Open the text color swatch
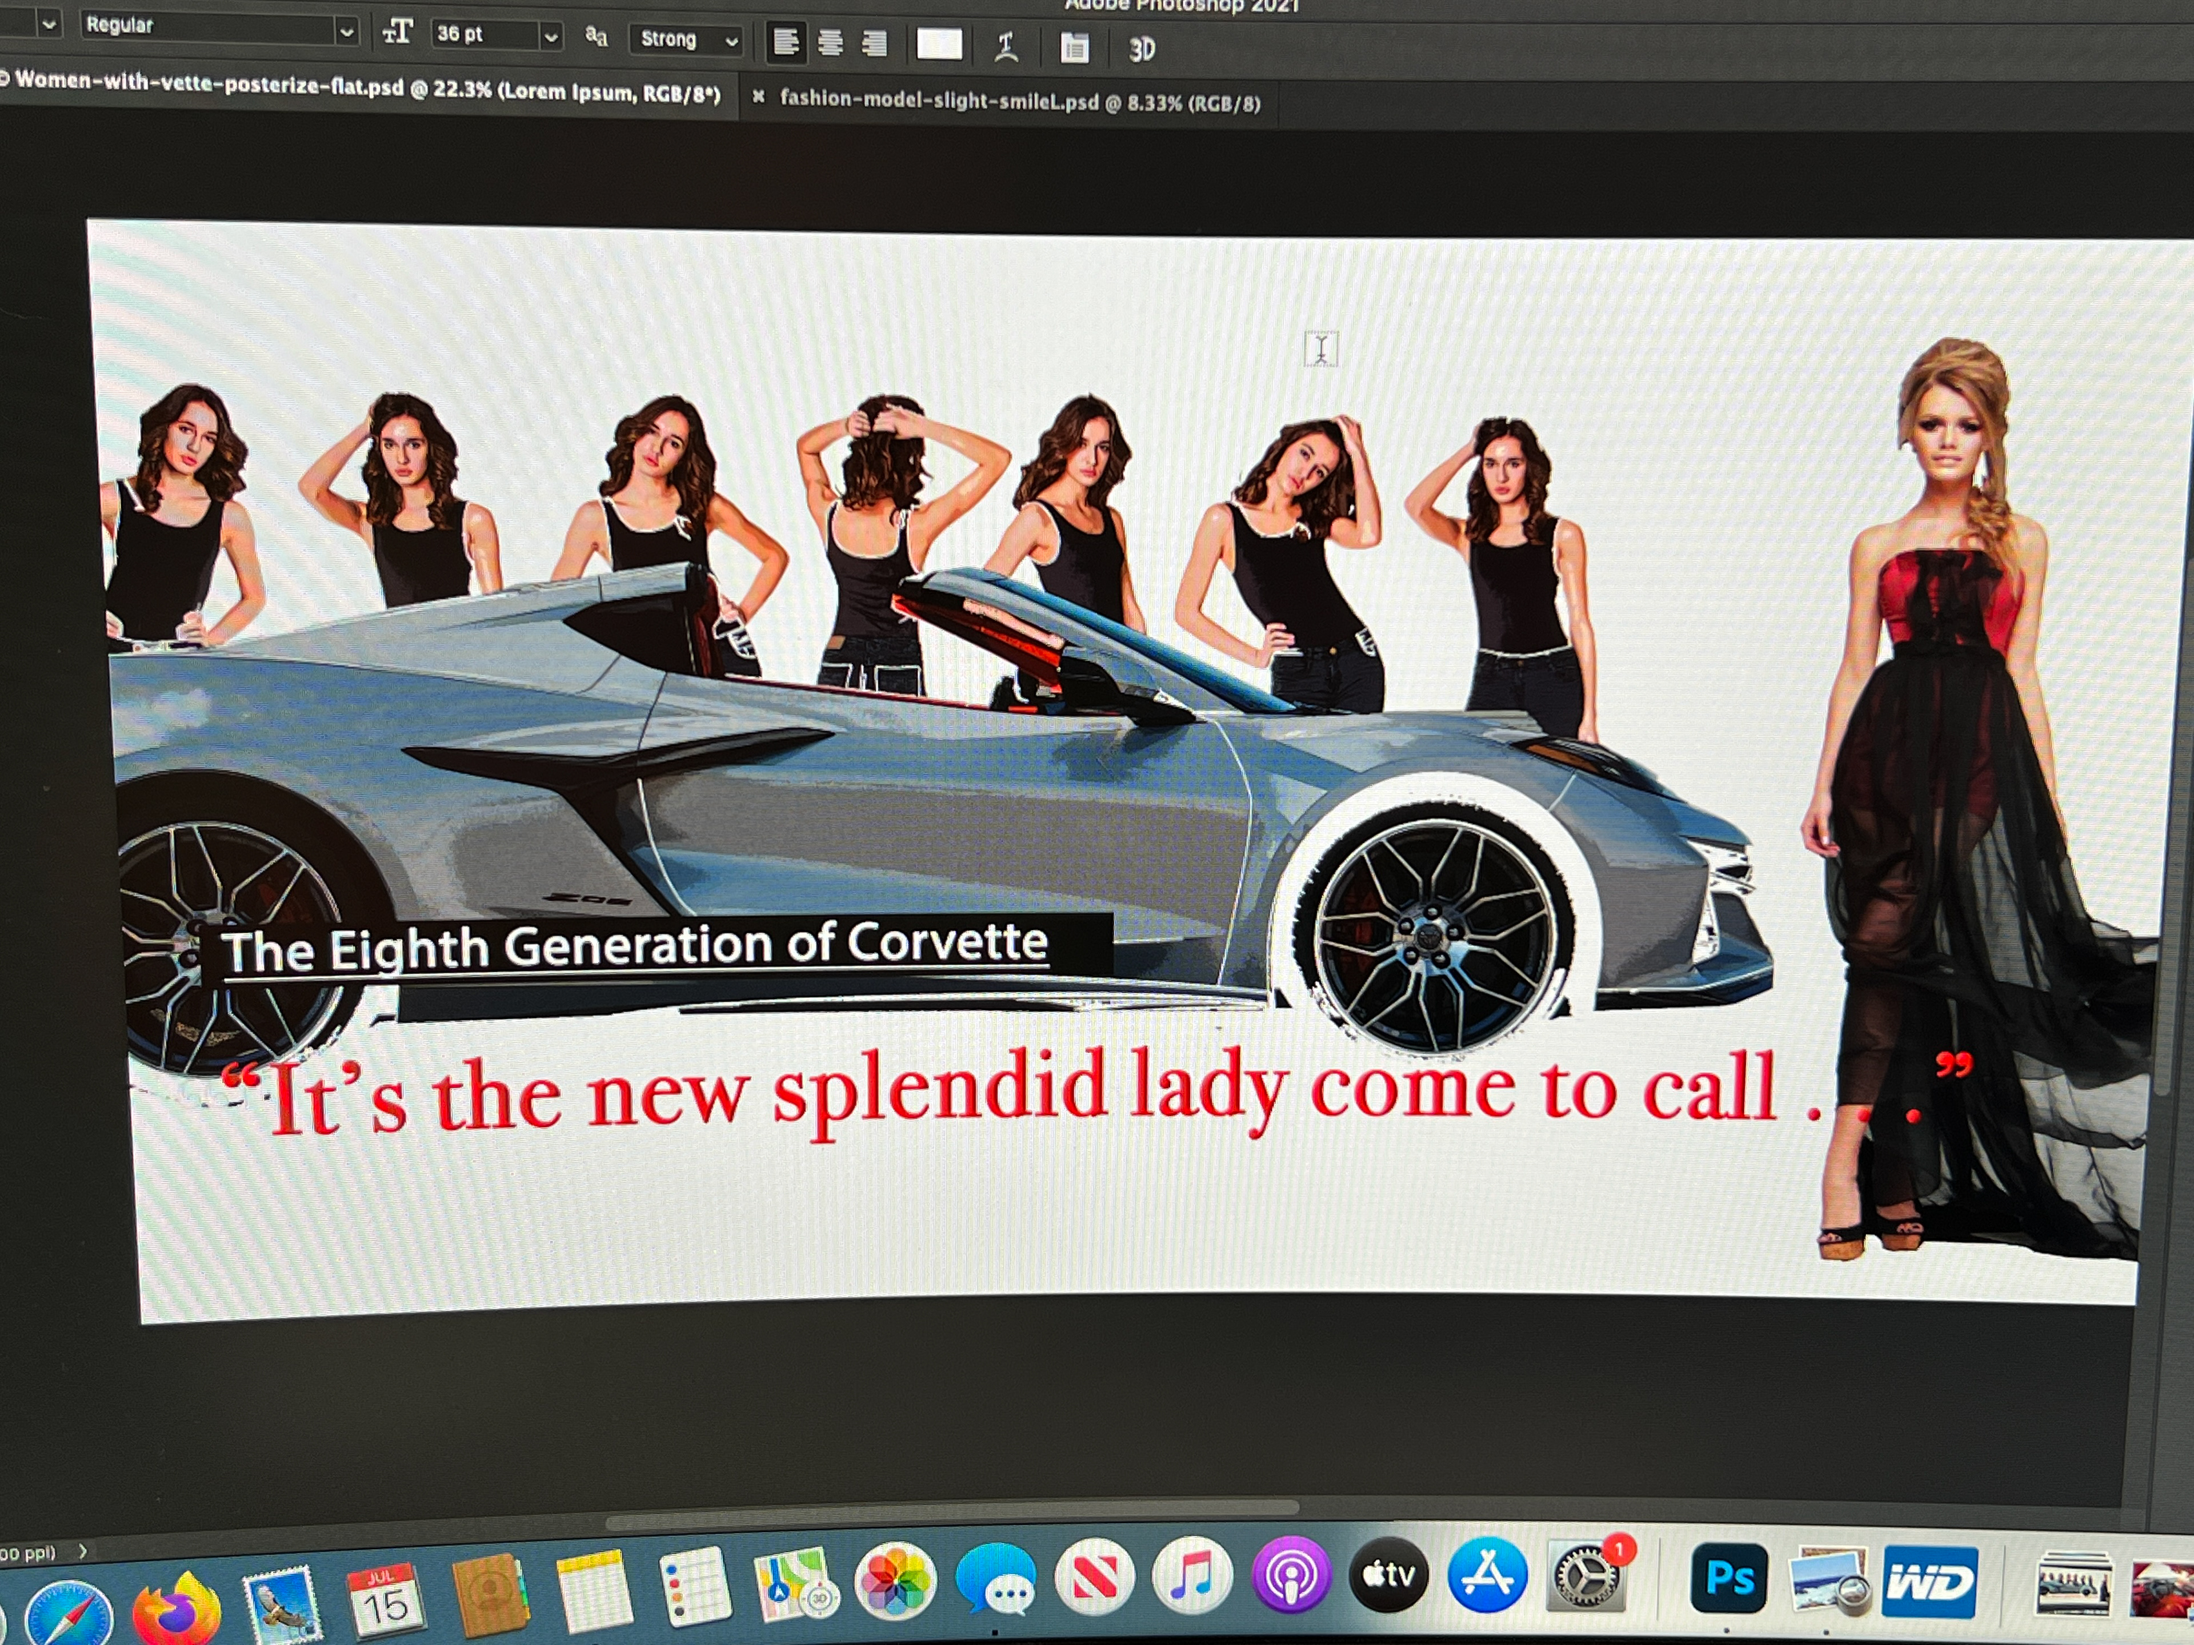This screenshot has height=1645, width=2194. (938, 45)
